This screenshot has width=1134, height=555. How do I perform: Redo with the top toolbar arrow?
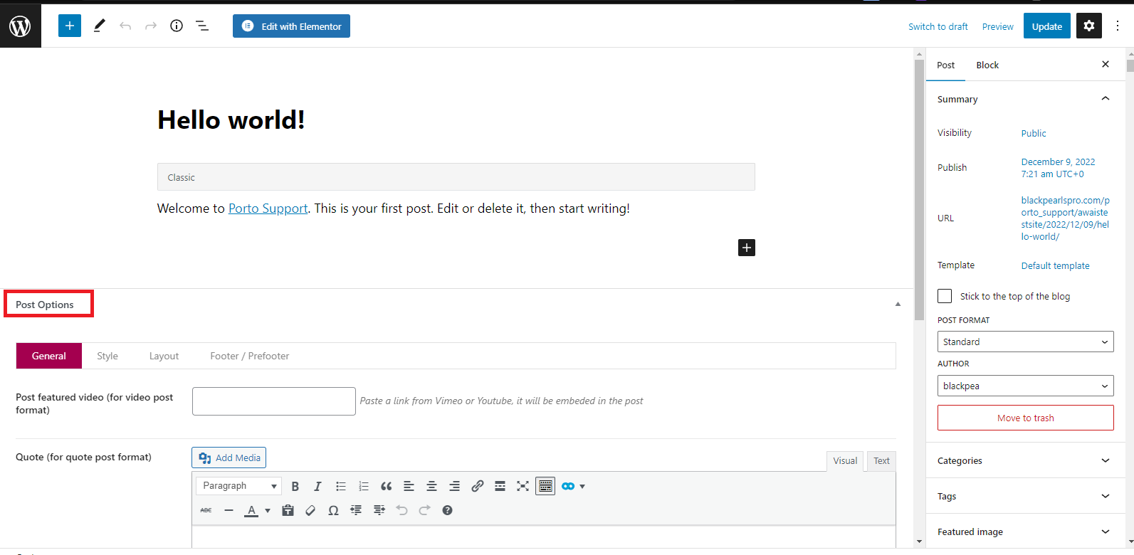151,26
